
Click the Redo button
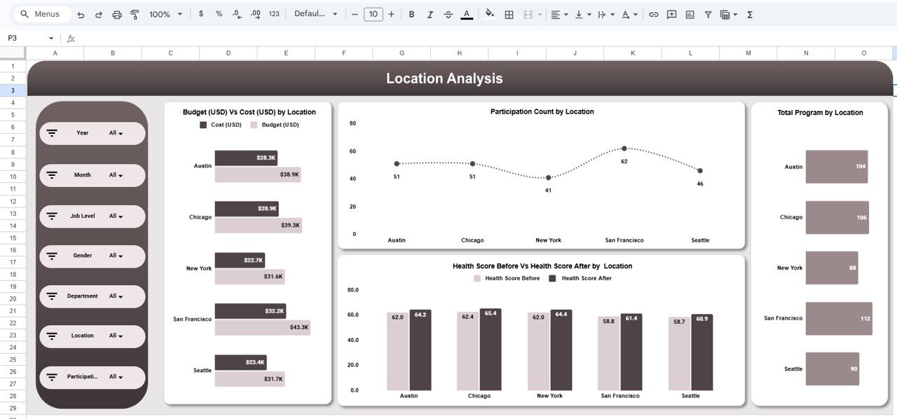click(x=99, y=13)
